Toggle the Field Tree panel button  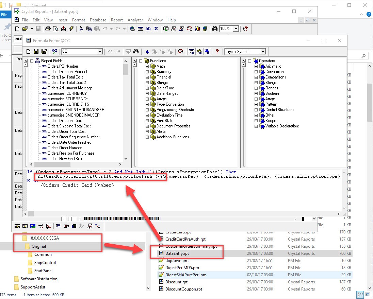191,52
